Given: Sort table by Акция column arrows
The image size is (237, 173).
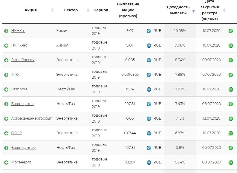Looking at the screenshot, I should click(53, 10).
